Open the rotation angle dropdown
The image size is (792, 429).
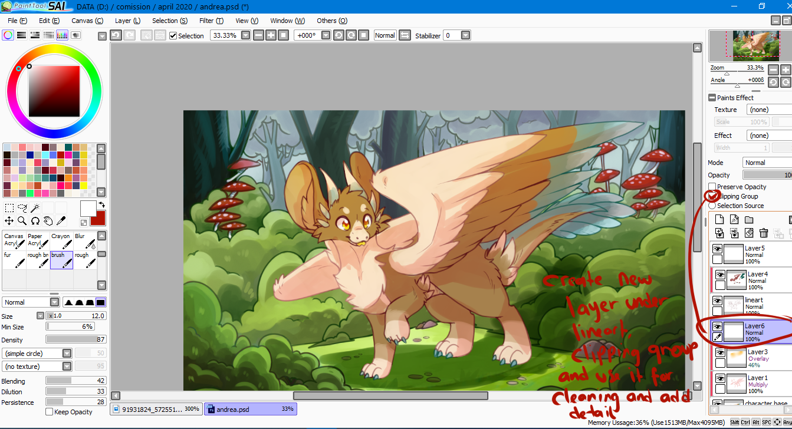pyautogui.click(x=326, y=35)
